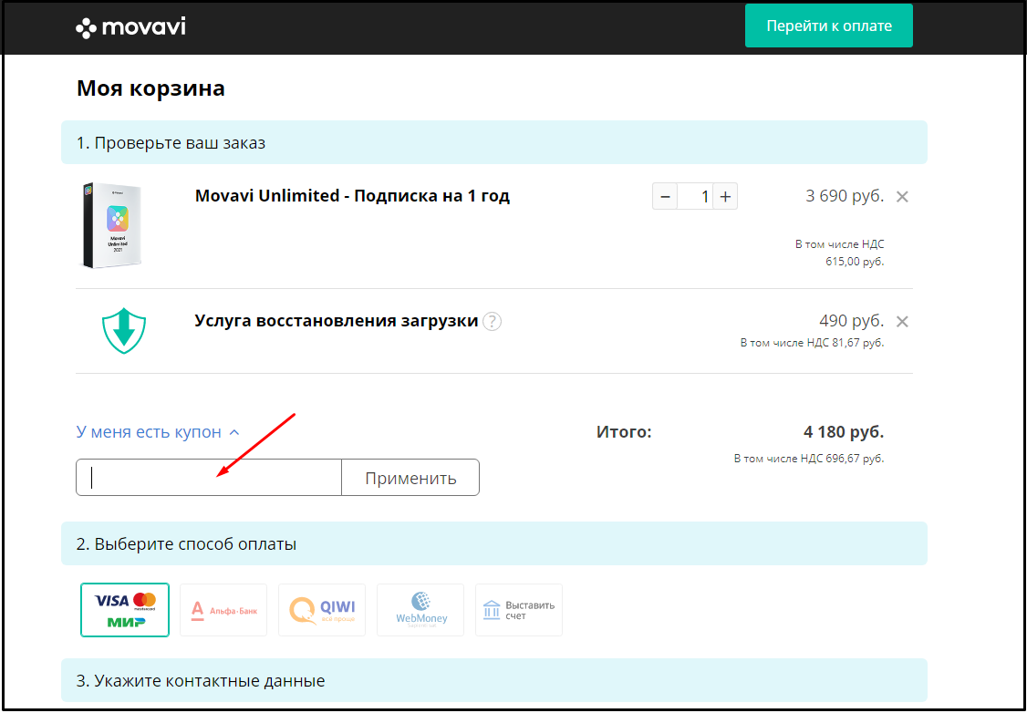Click the Услуга восстановления загрузки title
The image size is (1027, 713).
click(337, 321)
